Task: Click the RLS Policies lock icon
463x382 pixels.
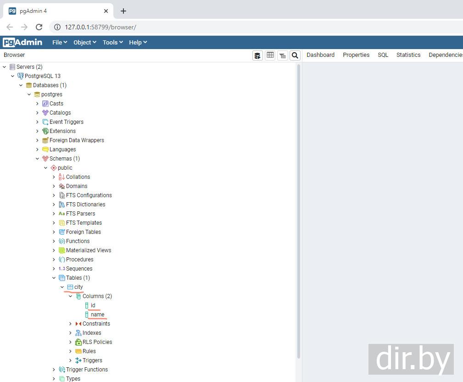Action: [x=78, y=342]
